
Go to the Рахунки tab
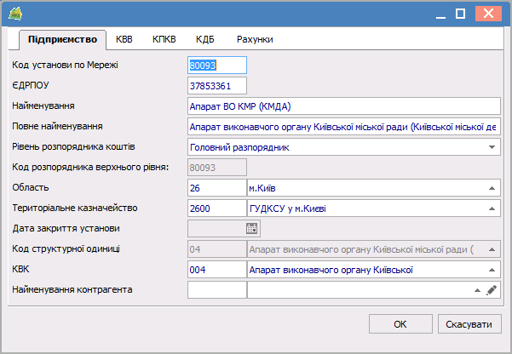[x=256, y=39]
